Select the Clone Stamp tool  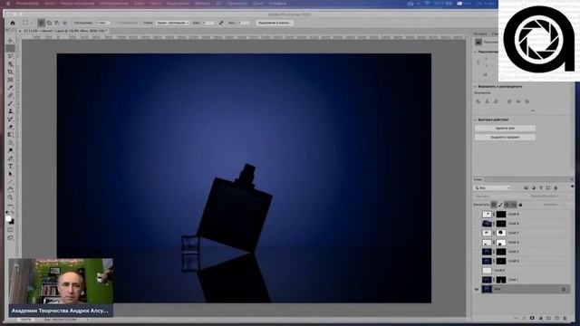[x=10, y=111]
